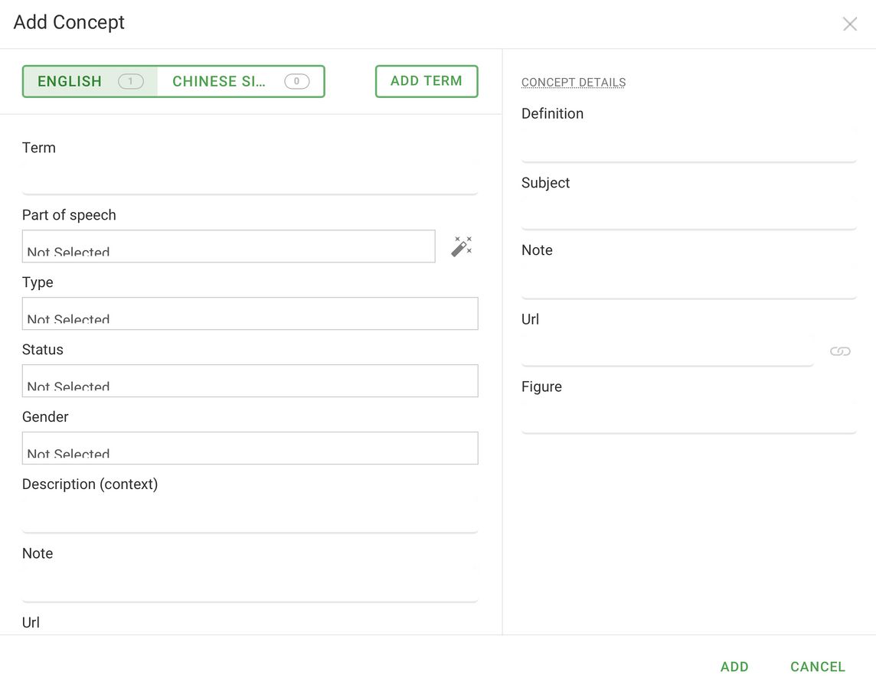The height and width of the screenshot is (688, 876).
Task: Focus the Description (context) field
Action: pos(250,516)
